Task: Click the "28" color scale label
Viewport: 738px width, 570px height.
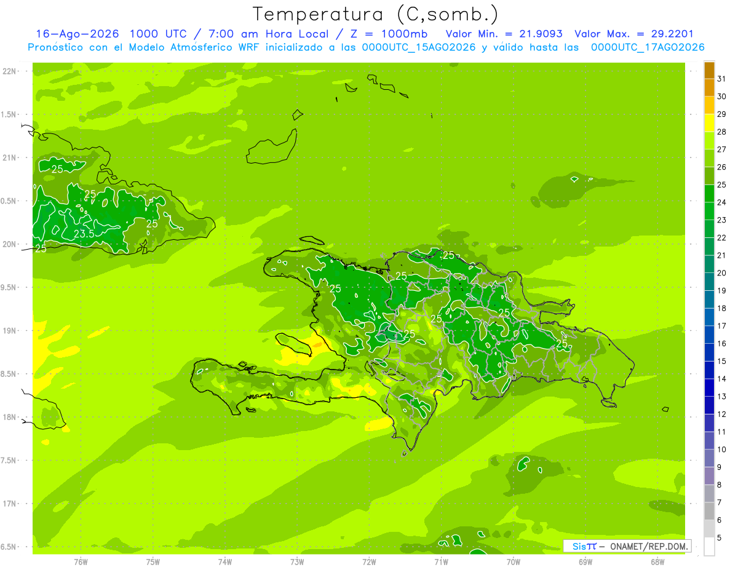Action: (721, 132)
